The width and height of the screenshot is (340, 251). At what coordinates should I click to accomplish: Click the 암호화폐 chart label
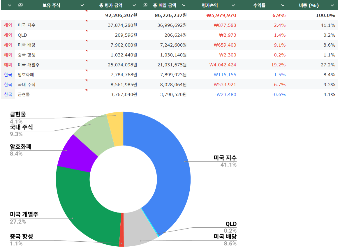[21, 147]
